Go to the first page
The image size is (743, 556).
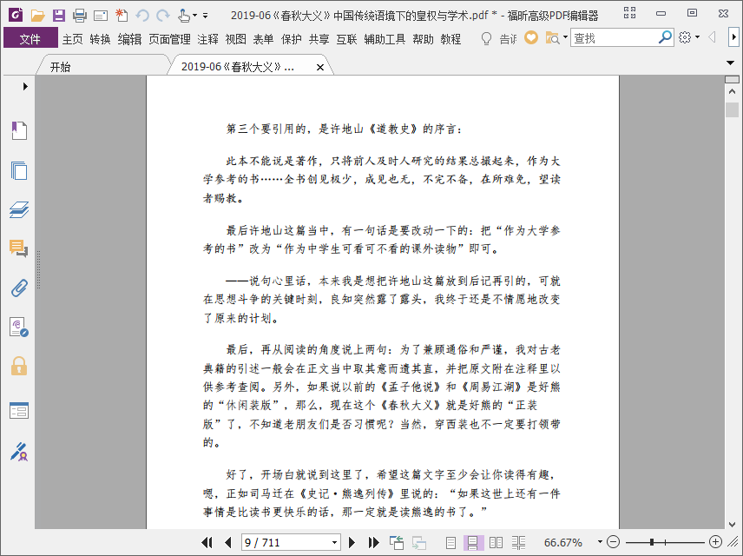(207, 542)
